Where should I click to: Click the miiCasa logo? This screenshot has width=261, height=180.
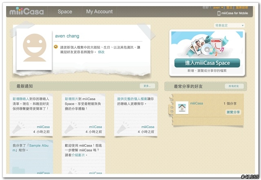(x=27, y=11)
